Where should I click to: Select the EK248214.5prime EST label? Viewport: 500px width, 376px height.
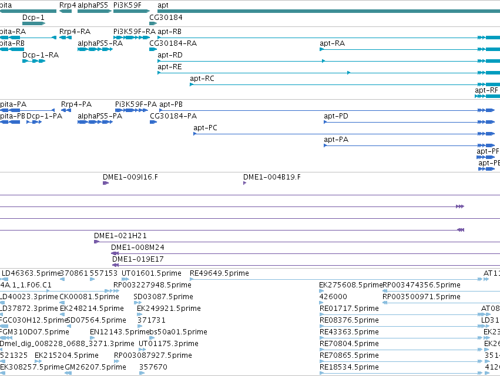[92, 309]
